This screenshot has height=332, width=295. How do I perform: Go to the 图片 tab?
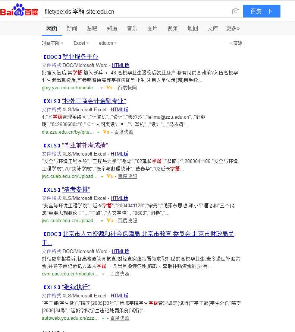click(152, 28)
